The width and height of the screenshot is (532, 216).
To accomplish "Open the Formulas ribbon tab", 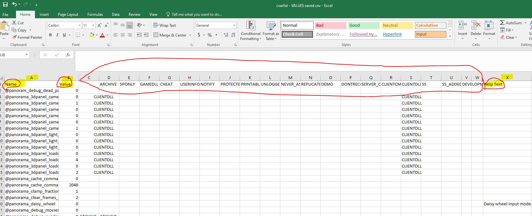I will click(95, 14).
